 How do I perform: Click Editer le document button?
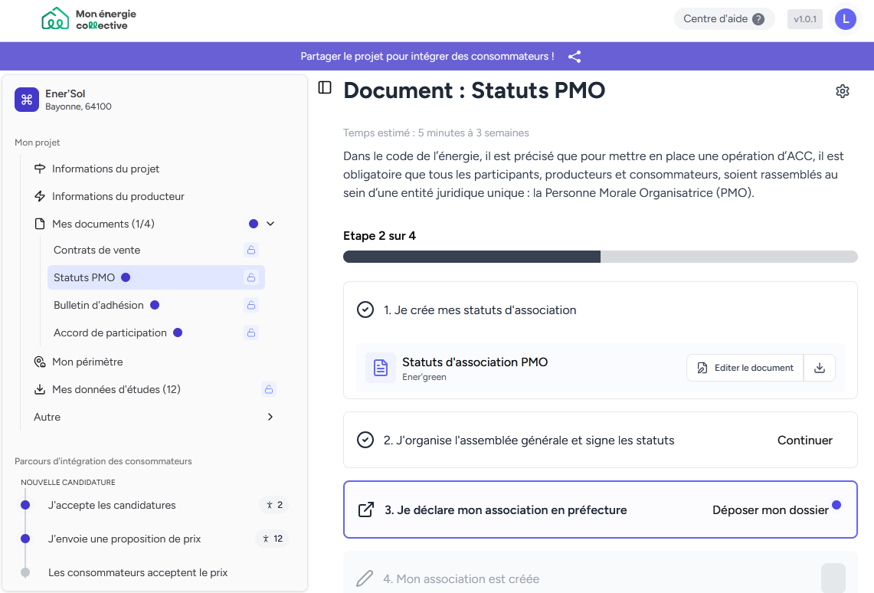(745, 368)
